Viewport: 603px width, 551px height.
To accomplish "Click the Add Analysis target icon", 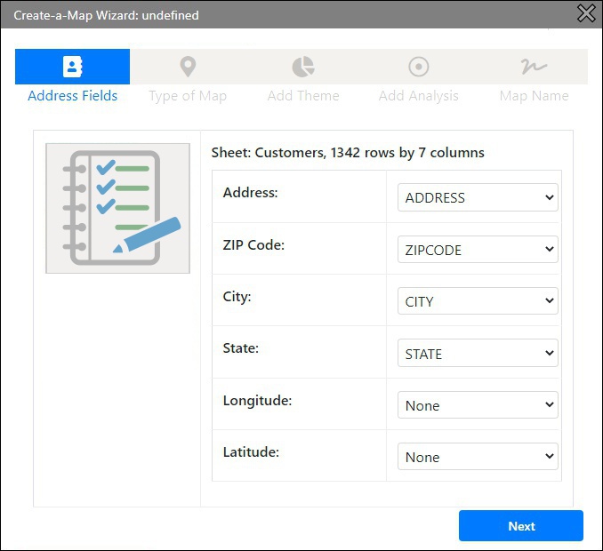I will tap(418, 67).
